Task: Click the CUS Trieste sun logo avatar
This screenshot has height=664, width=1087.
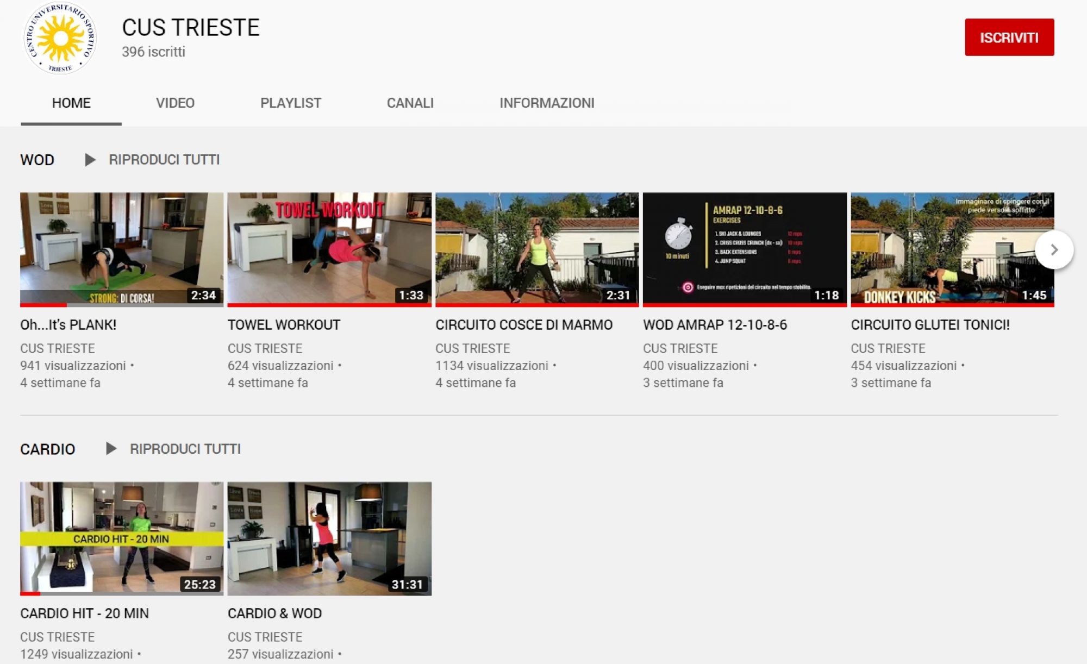Action: pyautogui.click(x=60, y=38)
